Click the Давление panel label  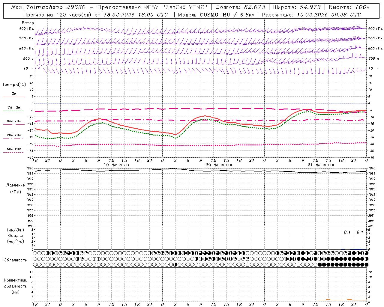point(16,185)
